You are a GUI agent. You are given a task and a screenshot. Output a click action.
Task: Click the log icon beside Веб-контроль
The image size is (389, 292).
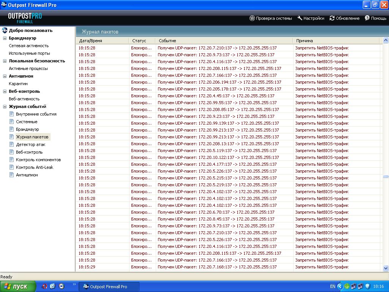[11, 152]
